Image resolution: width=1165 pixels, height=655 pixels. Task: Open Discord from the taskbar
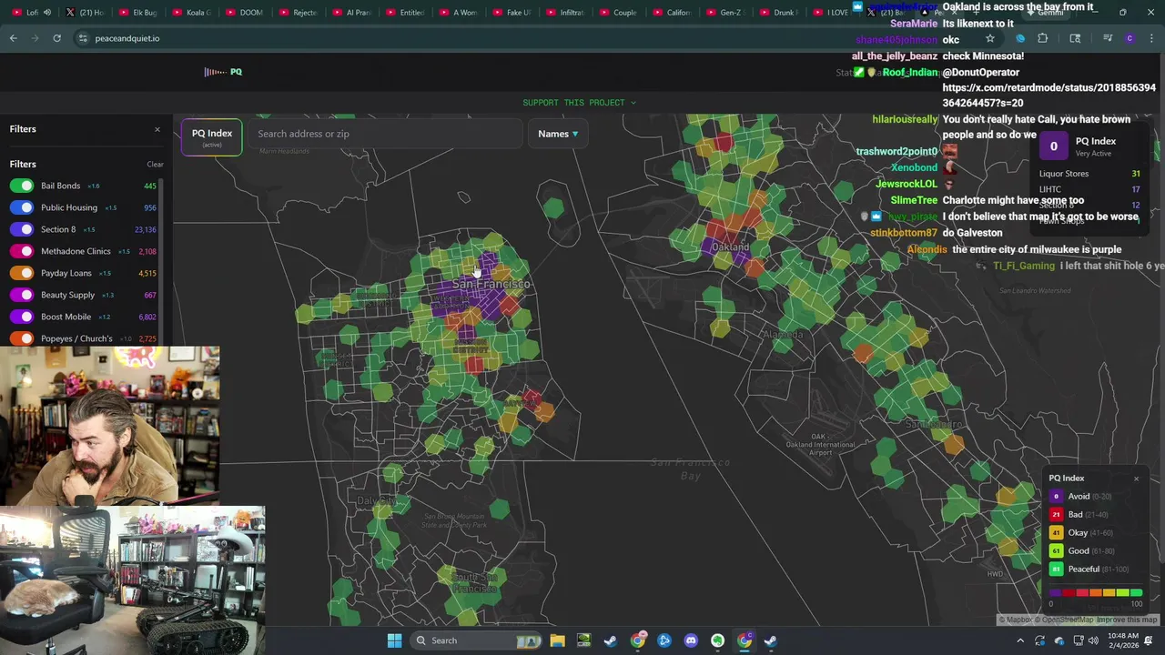pyautogui.click(x=691, y=640)
